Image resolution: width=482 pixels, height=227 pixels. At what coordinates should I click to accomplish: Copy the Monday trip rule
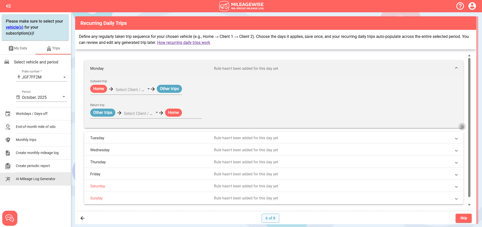pos(462,126)
